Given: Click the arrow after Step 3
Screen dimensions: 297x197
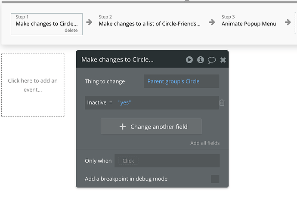Looking at the screenshot, I should coord(287,22).
